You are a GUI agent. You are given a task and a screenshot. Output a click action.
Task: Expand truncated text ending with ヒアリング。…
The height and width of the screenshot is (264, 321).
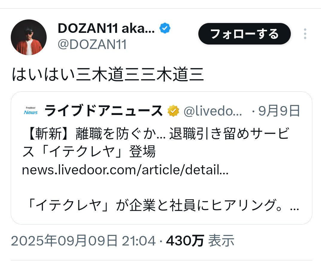coord(163,205)
